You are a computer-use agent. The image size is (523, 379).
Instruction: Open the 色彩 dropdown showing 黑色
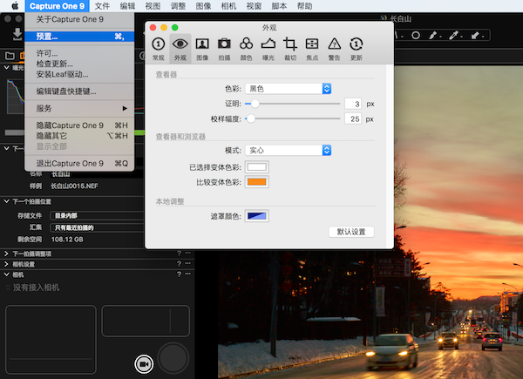[x=289, y=88]
